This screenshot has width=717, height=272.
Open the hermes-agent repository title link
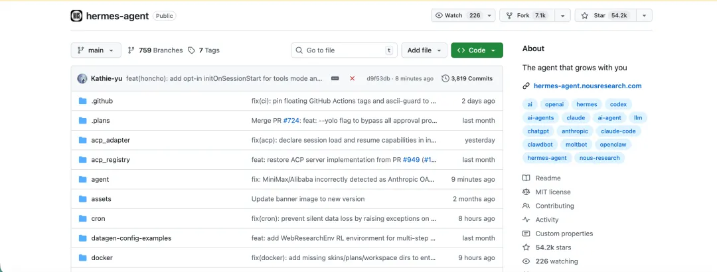pos(118,16)
